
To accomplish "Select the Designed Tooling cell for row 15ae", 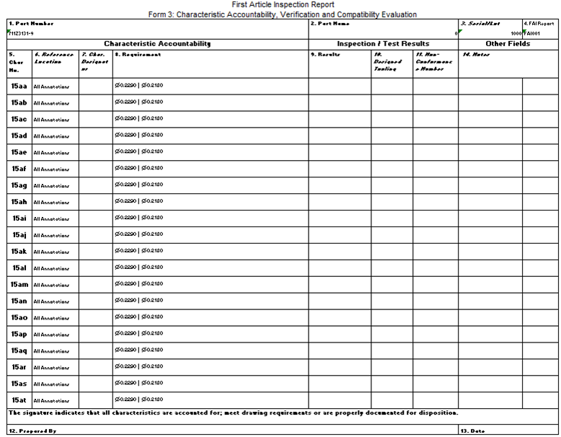I will coord(392,152).
